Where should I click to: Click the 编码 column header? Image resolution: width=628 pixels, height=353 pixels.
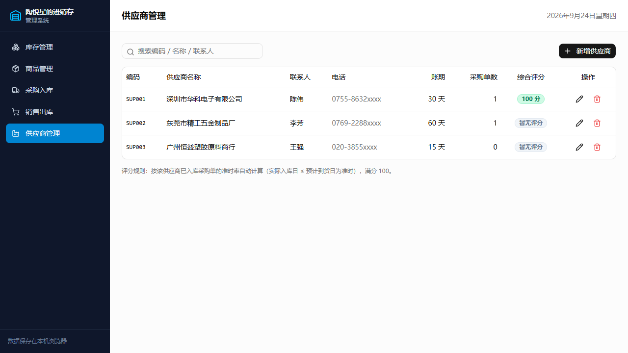point(133,77)
